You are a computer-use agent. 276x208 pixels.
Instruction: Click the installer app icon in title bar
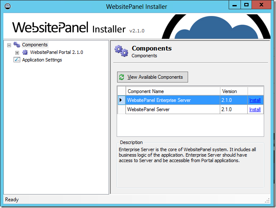pyautogui.click(x=8, y=6)
